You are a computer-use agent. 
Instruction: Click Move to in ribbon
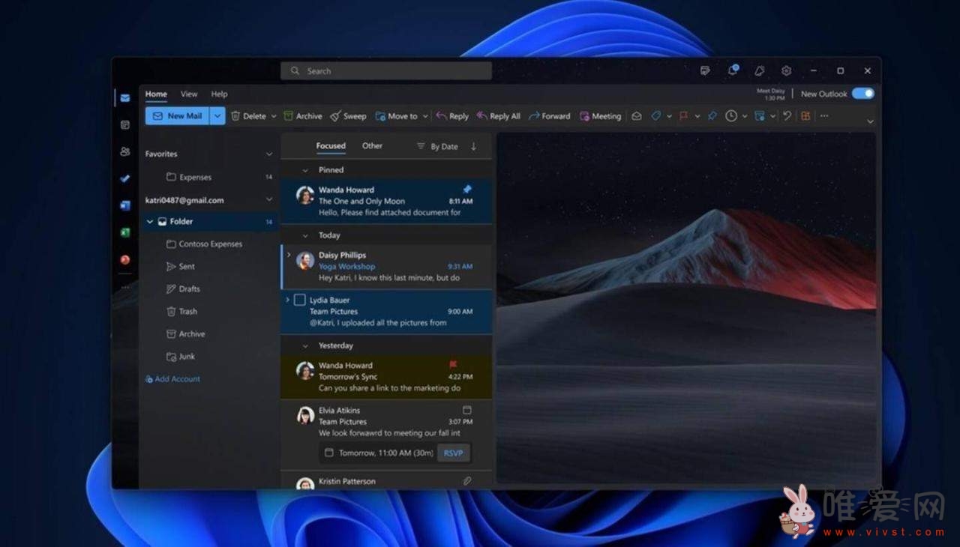(397, 116)
